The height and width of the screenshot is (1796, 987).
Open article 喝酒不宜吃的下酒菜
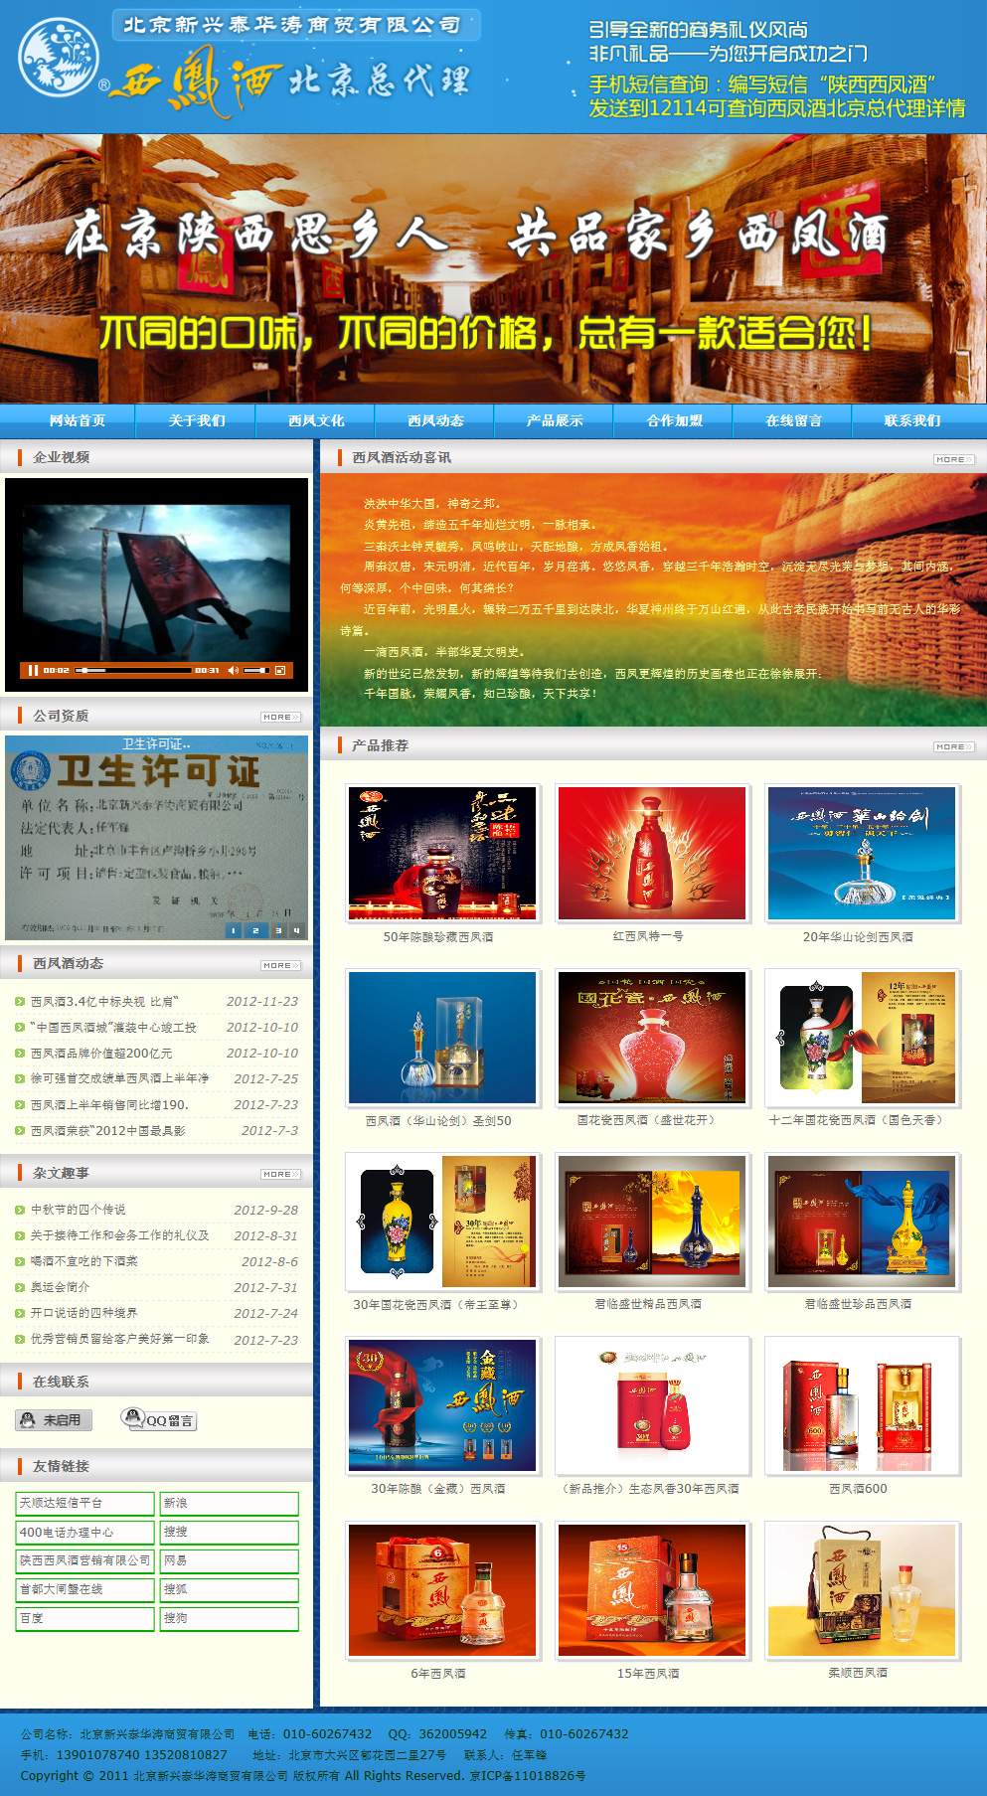click(x=83, y=1261)
